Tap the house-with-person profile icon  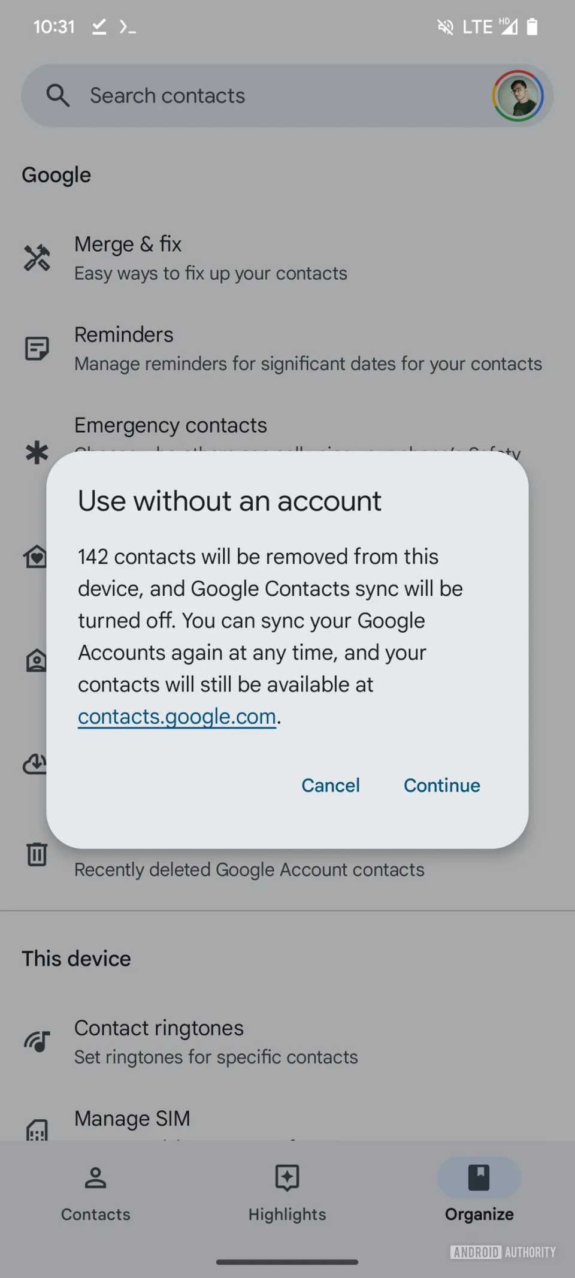click(x=37, y=660)
